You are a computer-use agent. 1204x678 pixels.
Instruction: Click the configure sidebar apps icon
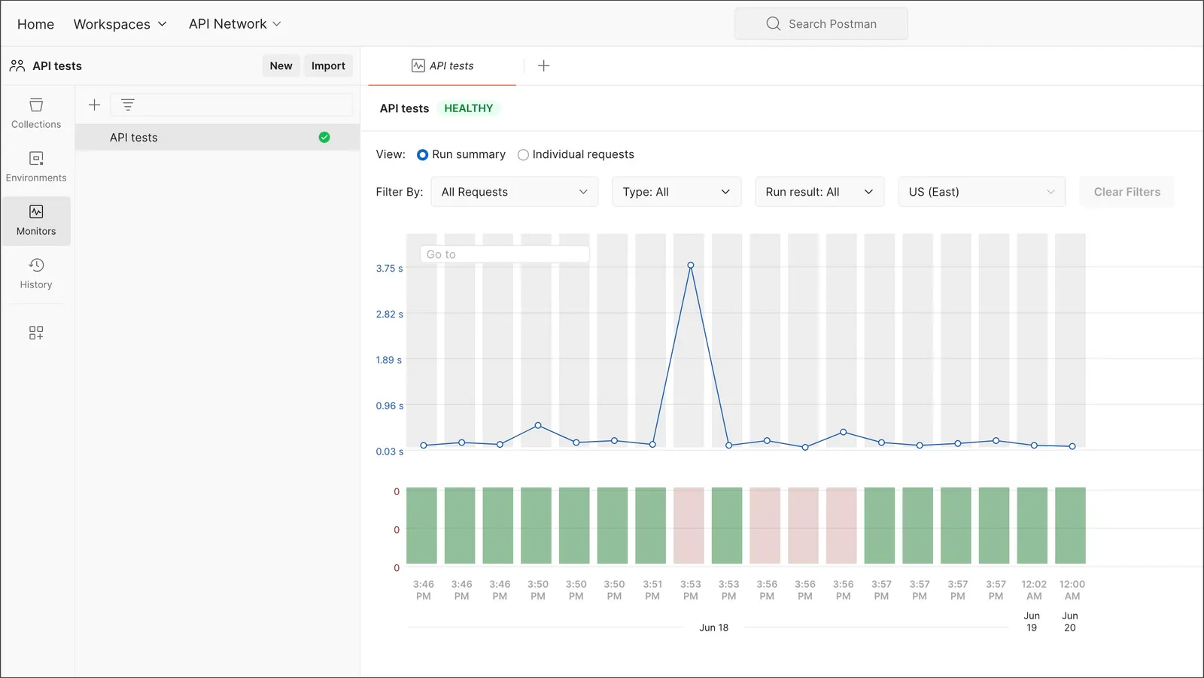[36, 333]
